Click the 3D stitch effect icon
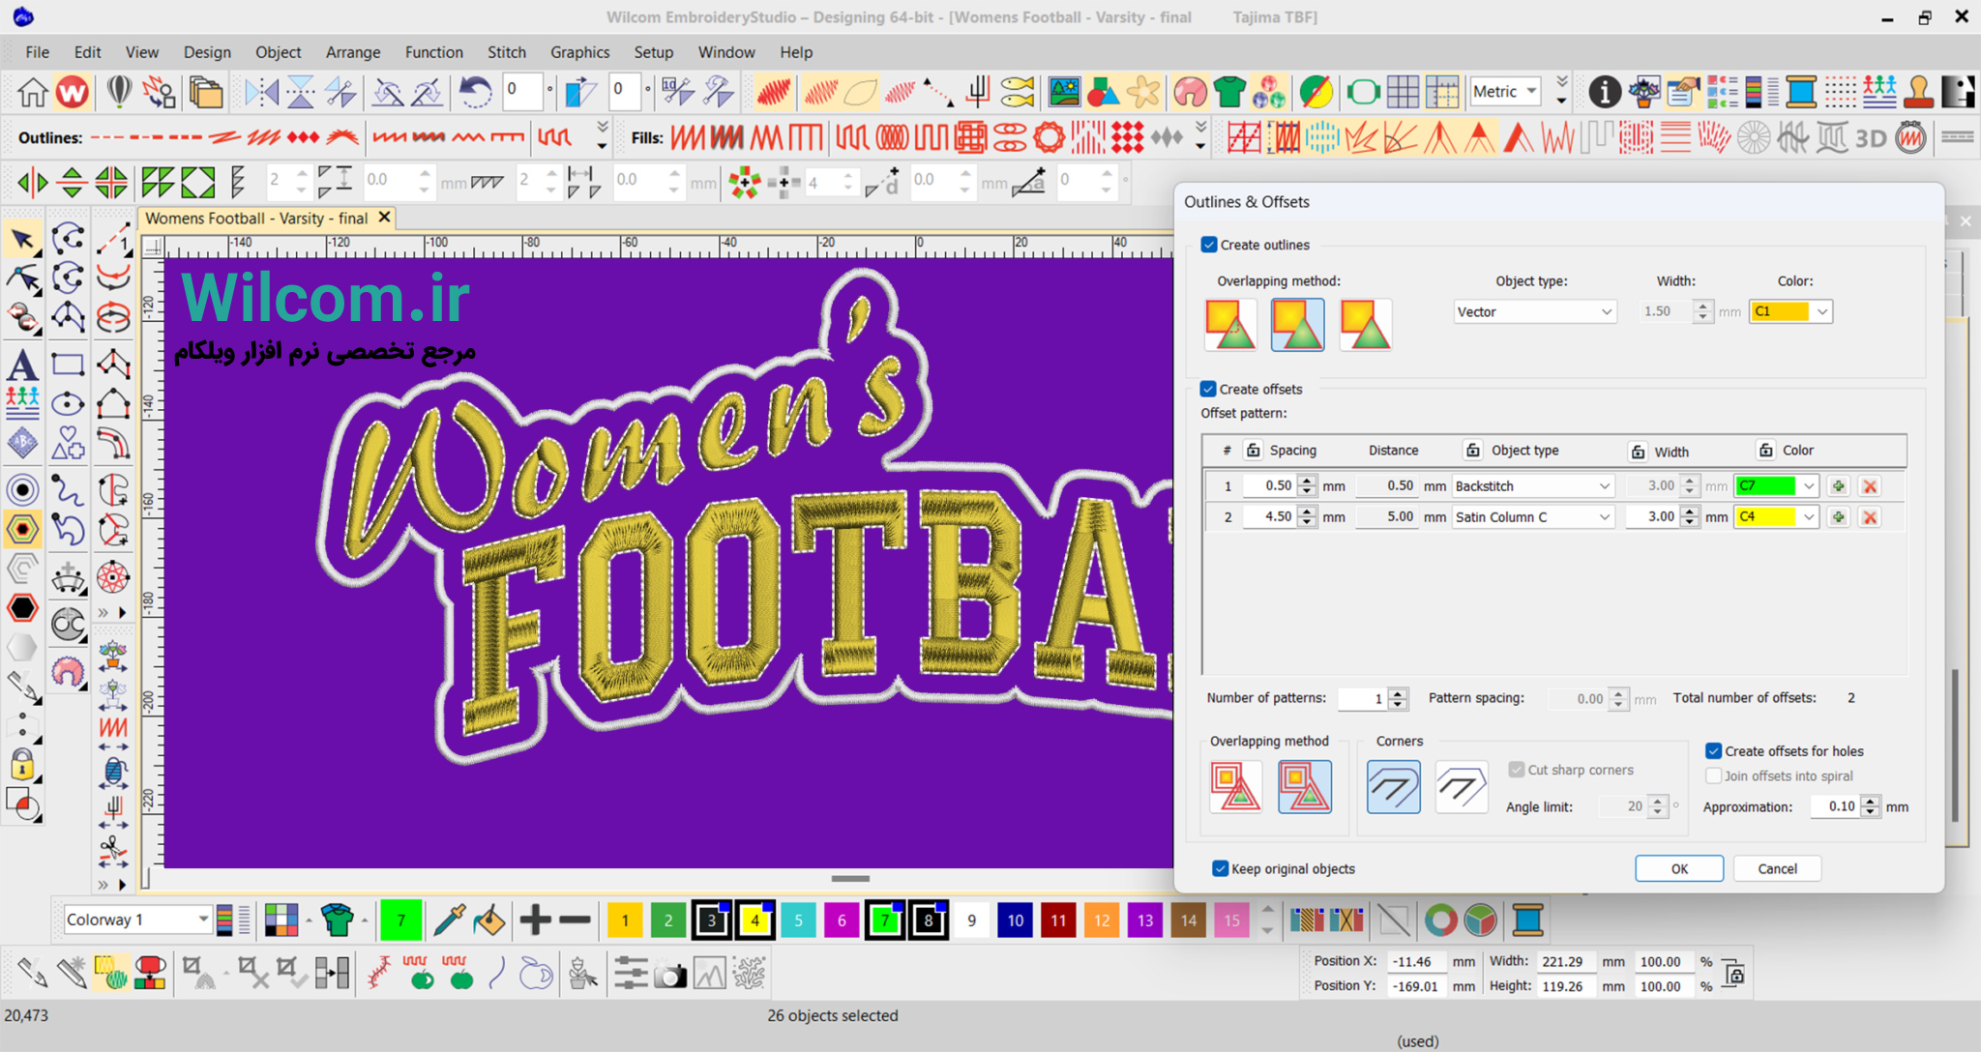 pyautogui.click(x=1870, y=138)
